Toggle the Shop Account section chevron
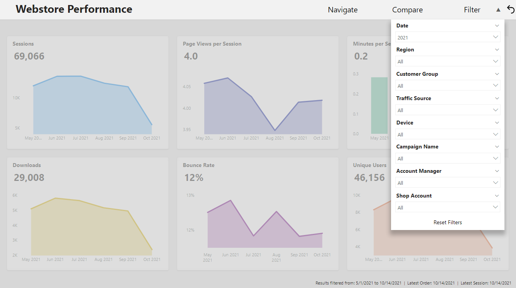Image resolution: width=516 pixels, height=288 pixels. [x=497, y=196]
